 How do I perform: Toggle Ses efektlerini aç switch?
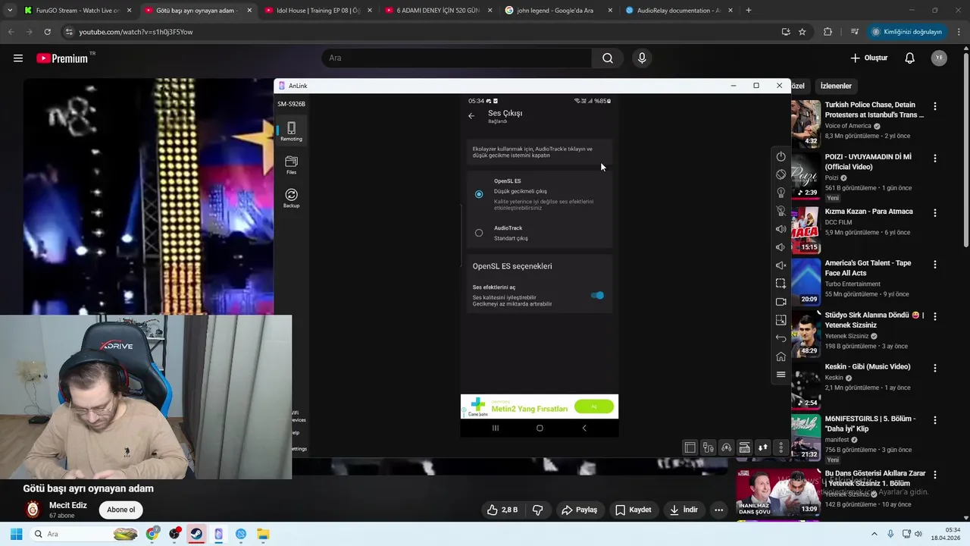click(x=597, y=295)
